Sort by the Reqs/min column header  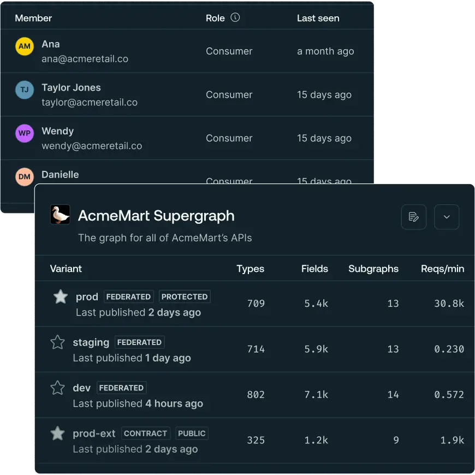(x=442, y=269)
